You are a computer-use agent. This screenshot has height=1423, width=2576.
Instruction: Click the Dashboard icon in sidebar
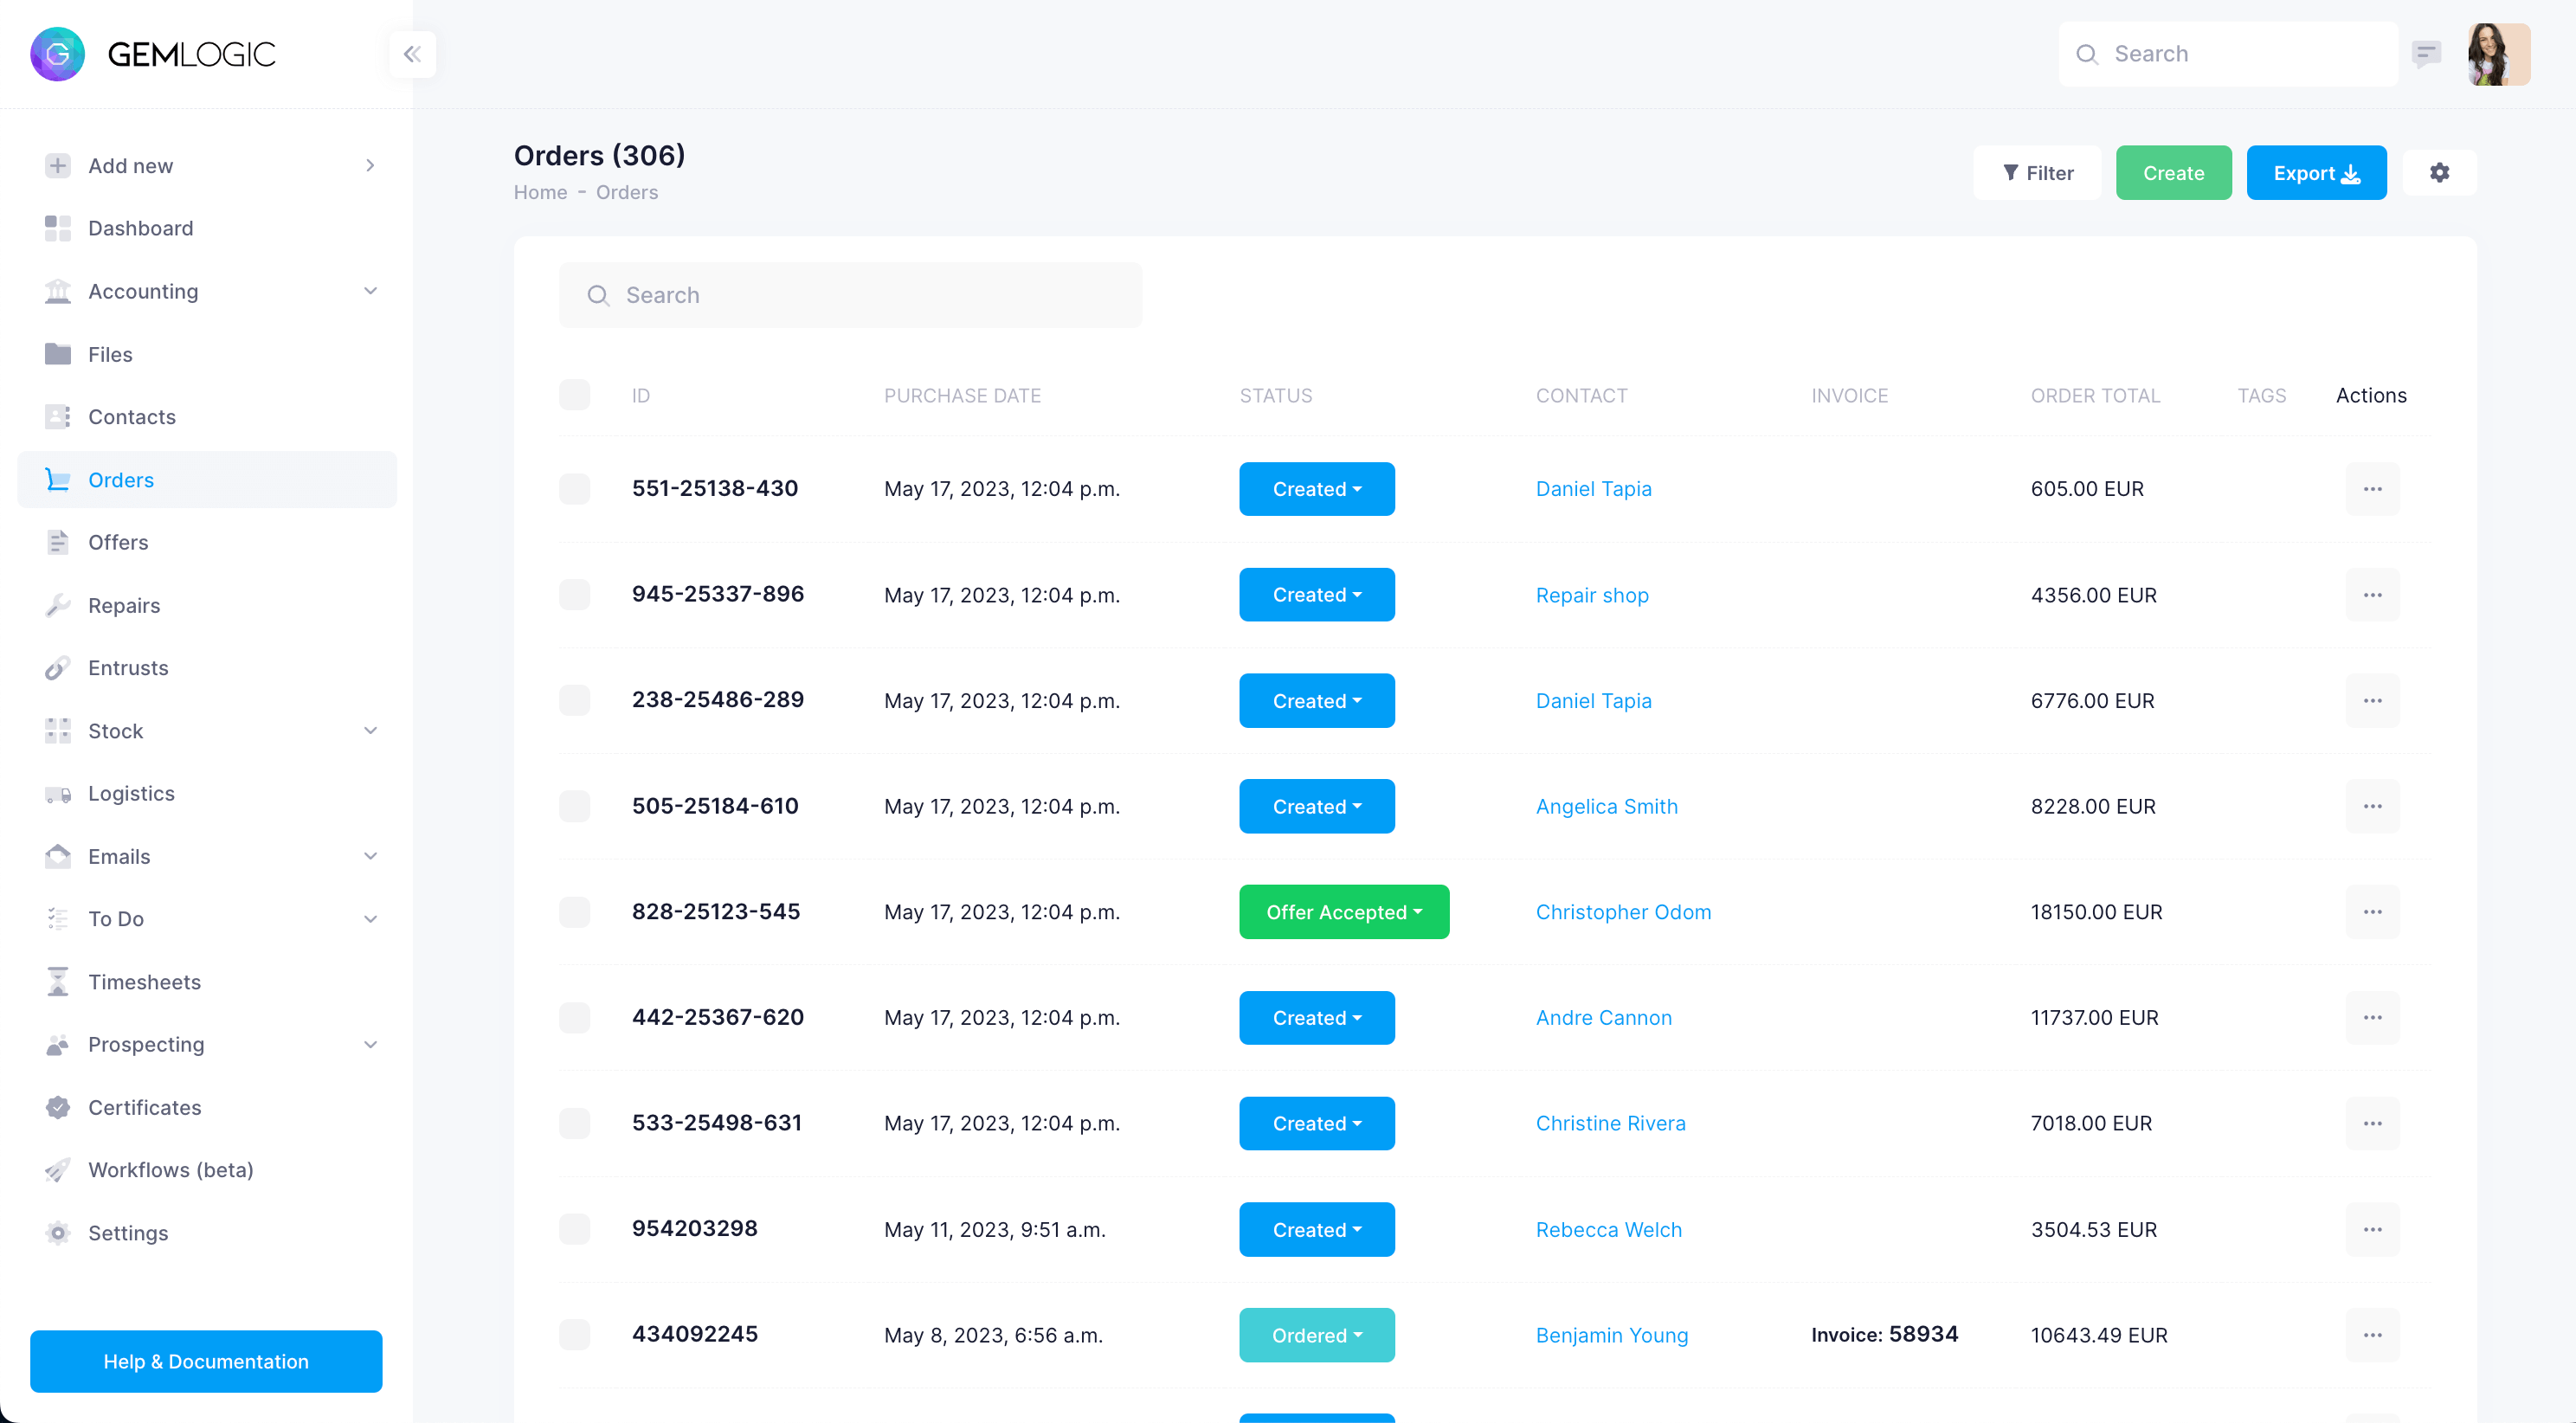pyautogui.click(x=58, y=228)
